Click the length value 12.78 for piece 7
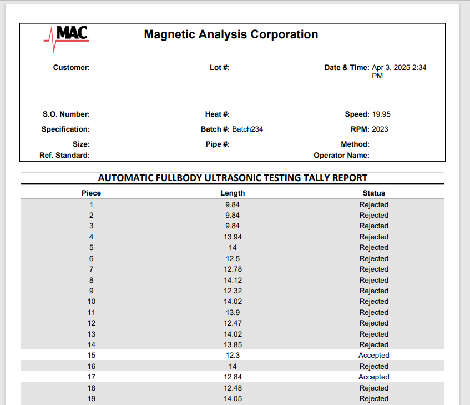 [233, 269]
